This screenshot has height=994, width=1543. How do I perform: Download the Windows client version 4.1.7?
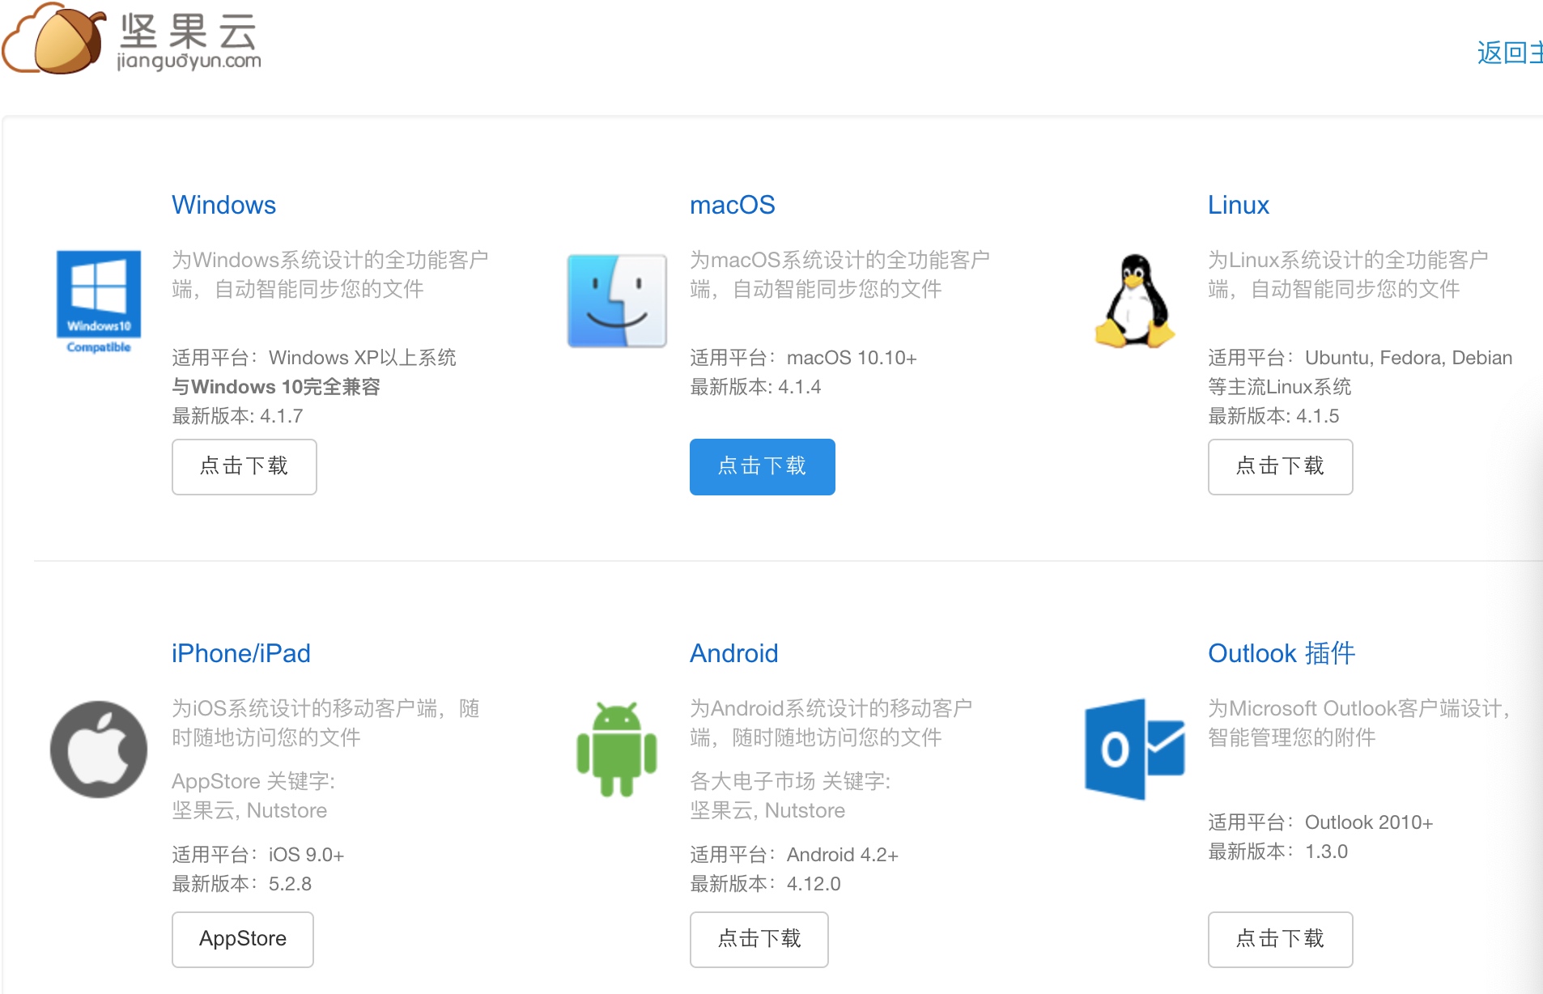click(244, 467)
